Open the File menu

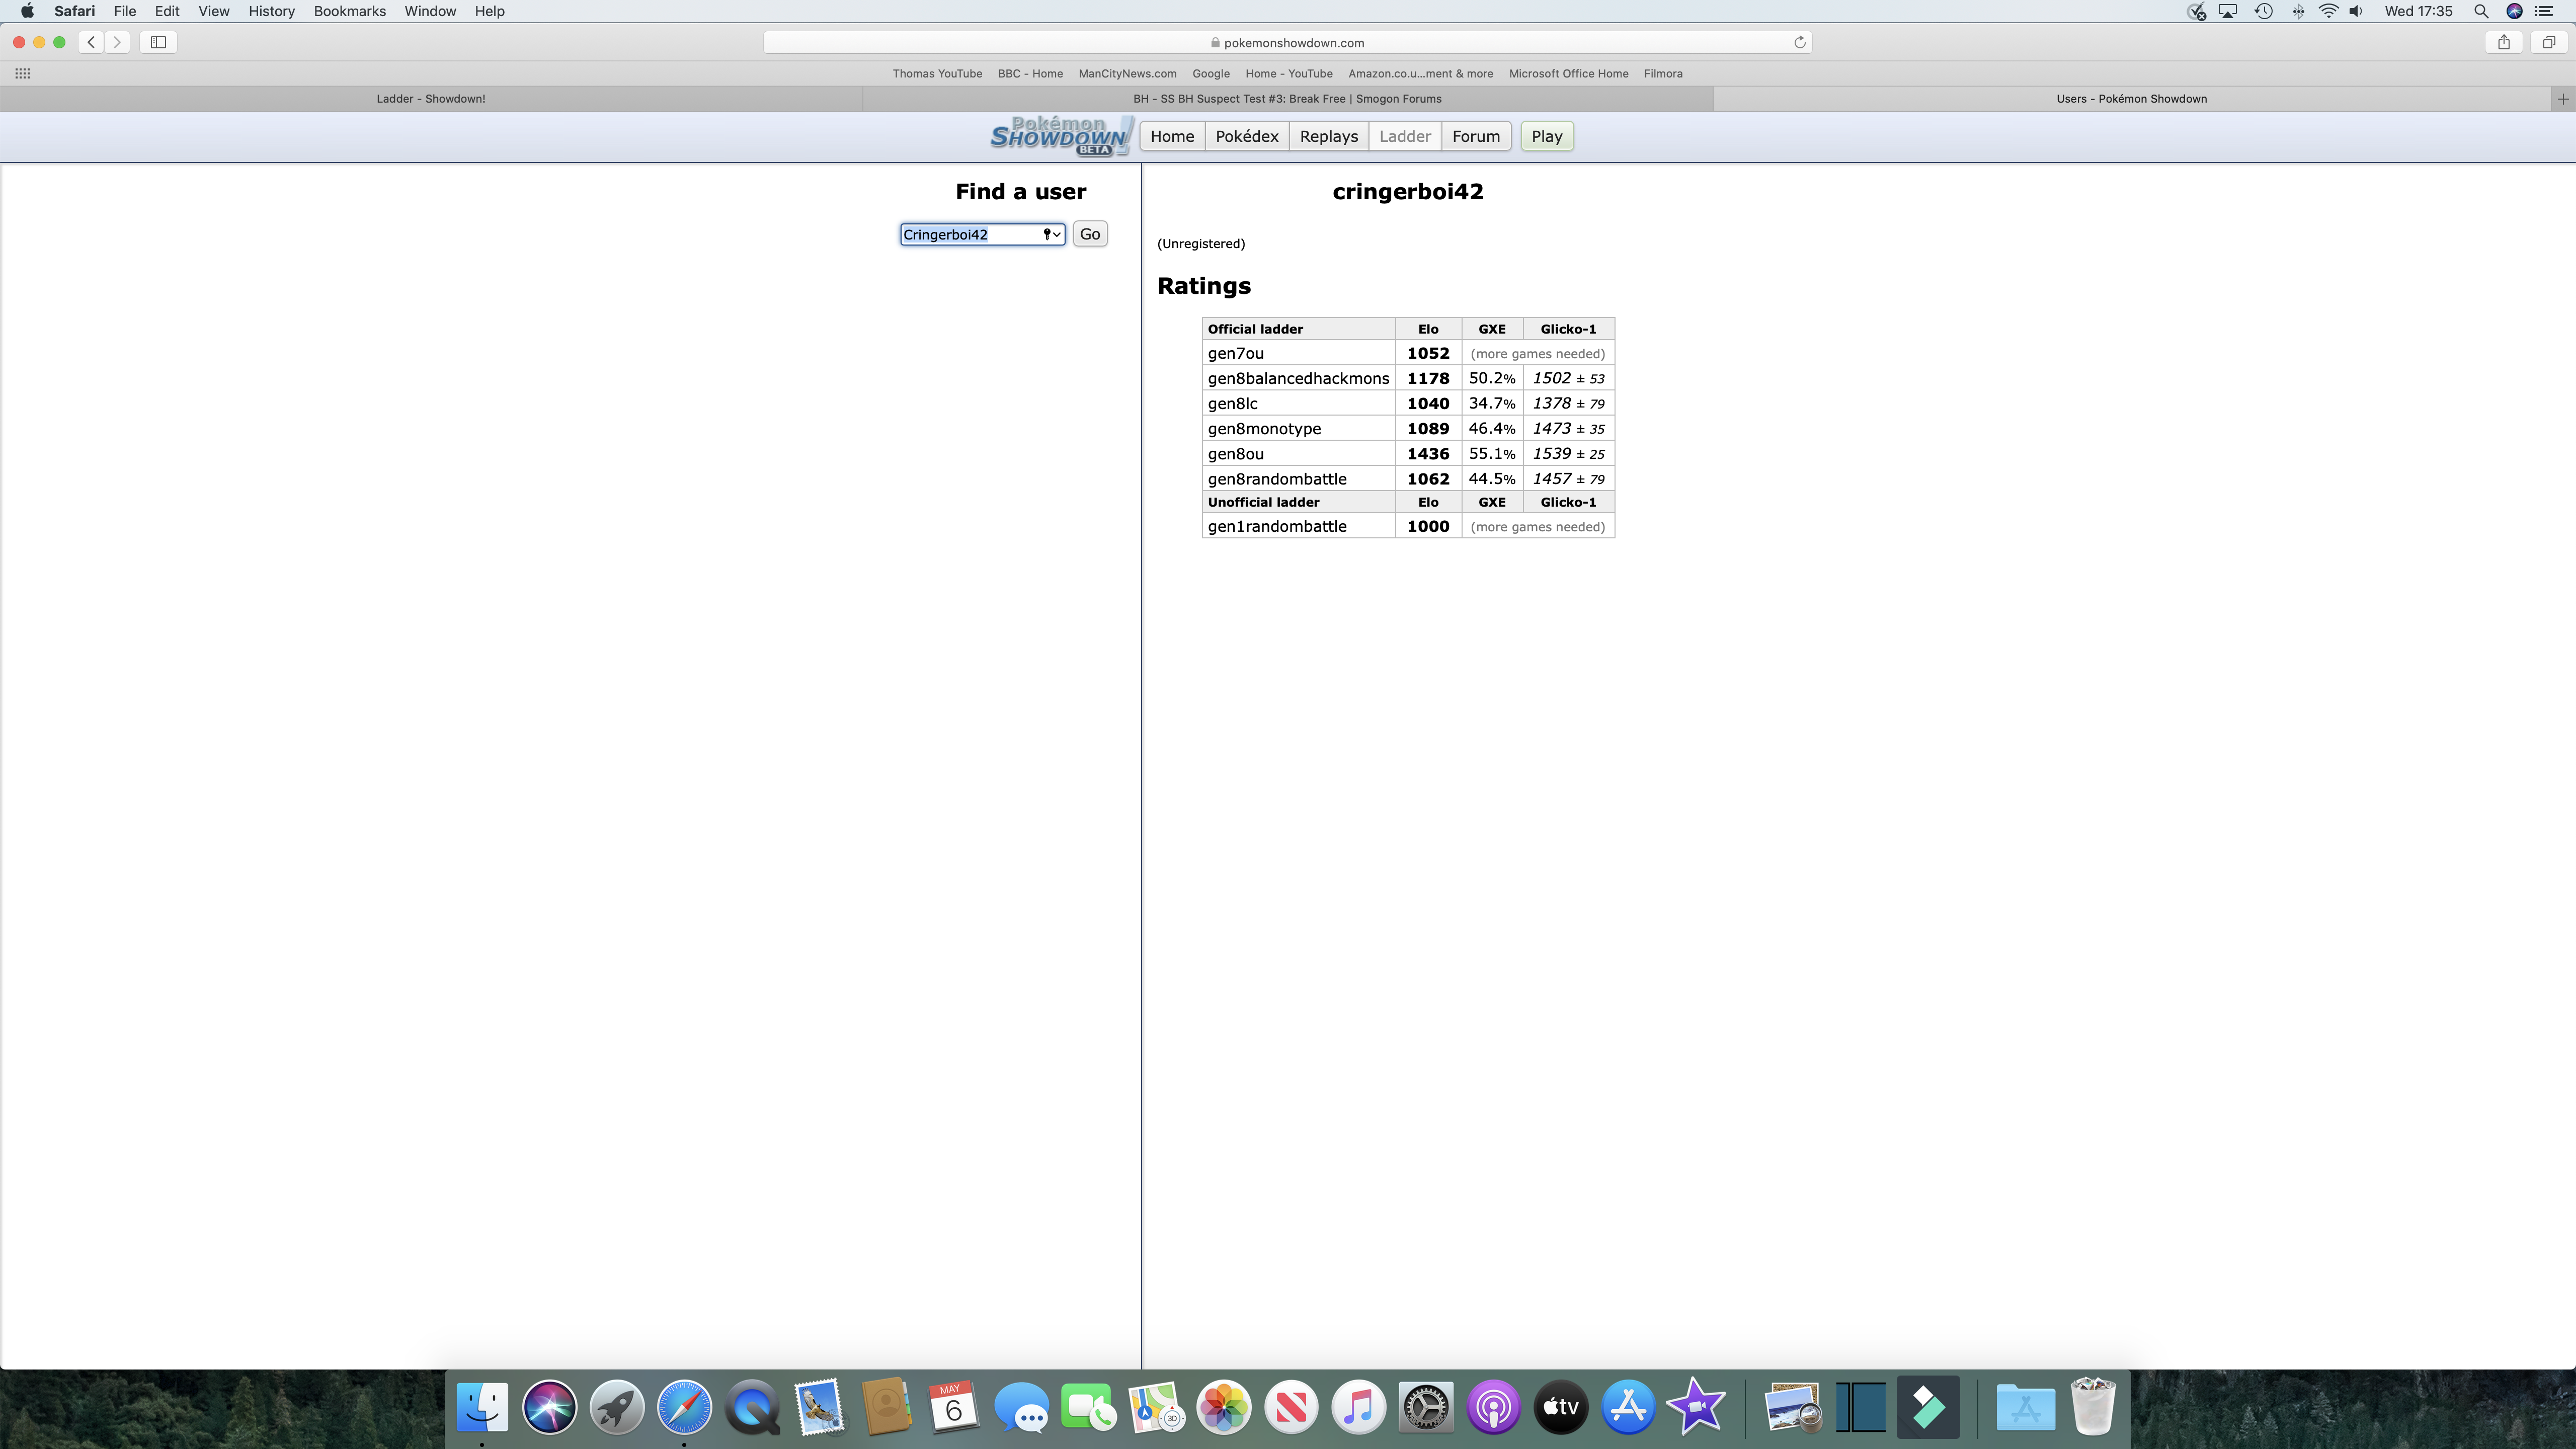(125, 11)
